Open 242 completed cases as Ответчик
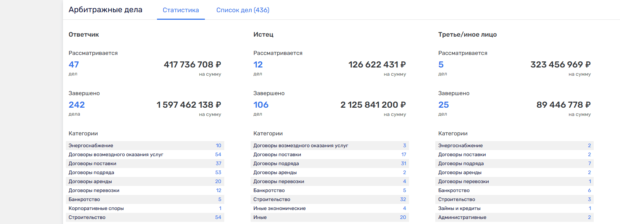 77,105
